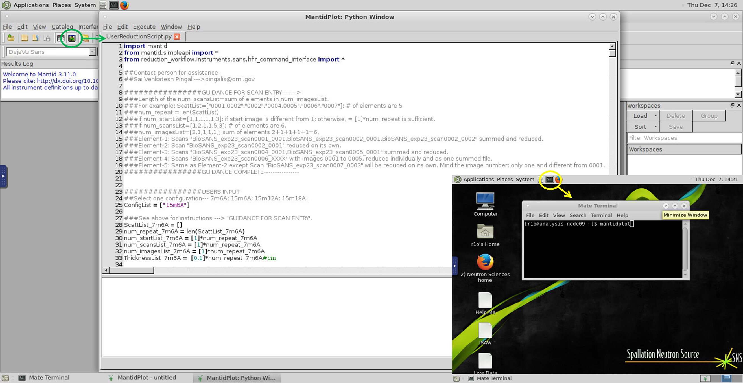Open the Catalog menu
Screen dimensions: 743x383
click(62, 27)
